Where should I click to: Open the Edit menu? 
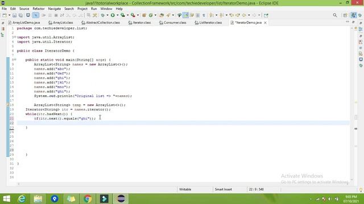13,9
